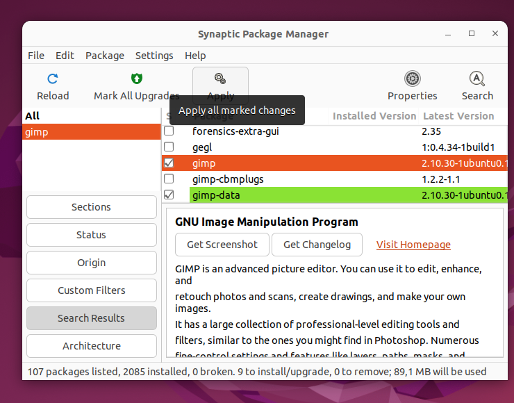
Task: Open the Package menu
Action: (105, 56)
